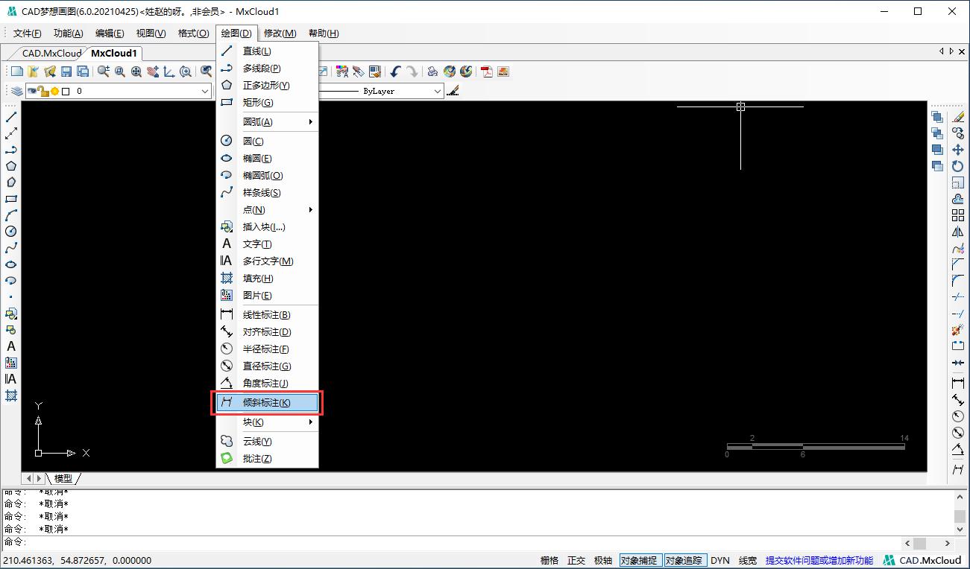Toggle 对象捕捉 object snap
Image resolution: width=970 pixels, height=569 pixels.
click(640, 561)
